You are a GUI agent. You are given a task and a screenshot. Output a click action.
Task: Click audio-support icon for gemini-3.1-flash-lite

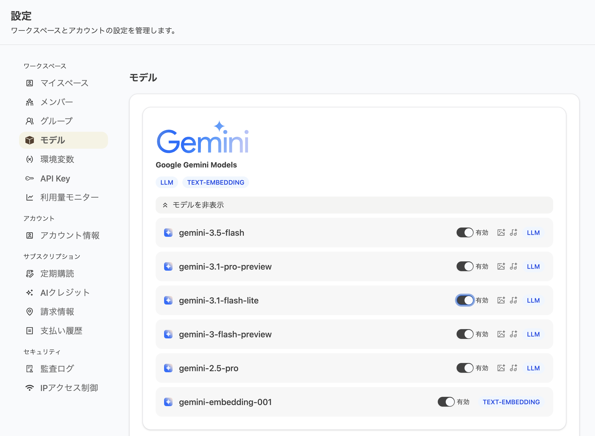click(x=514, y=300)
